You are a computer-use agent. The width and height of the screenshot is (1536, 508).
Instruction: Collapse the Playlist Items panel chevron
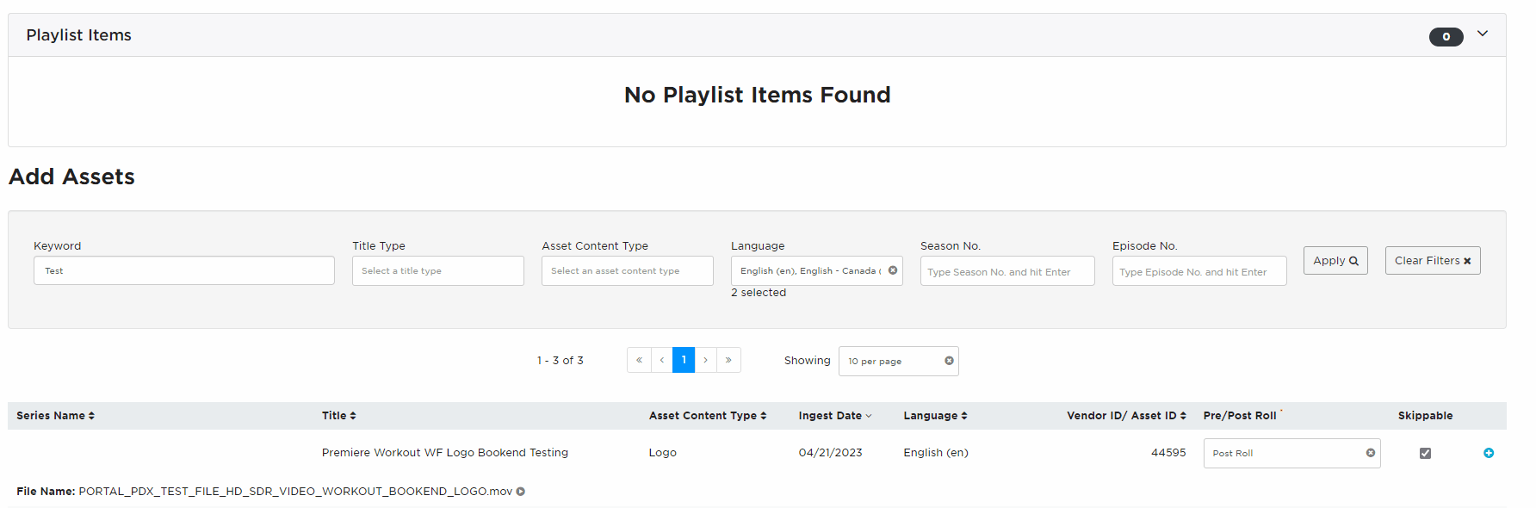click(x=1483, y=34)
